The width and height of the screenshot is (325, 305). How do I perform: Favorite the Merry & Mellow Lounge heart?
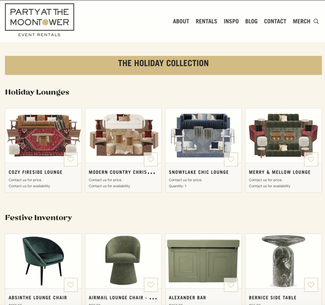coord(311,159)
